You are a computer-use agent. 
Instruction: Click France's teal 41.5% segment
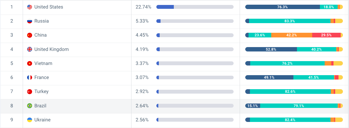pyautogui.click(x=314, y=77)
